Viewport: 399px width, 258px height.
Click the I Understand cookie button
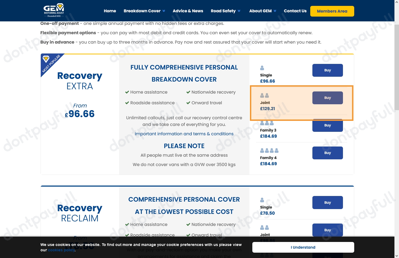[x=303, y=247]
